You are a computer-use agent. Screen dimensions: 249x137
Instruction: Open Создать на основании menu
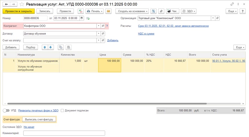[x=132, y=11]
